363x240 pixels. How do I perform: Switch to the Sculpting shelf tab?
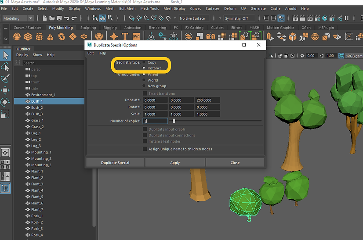[88, 28]
